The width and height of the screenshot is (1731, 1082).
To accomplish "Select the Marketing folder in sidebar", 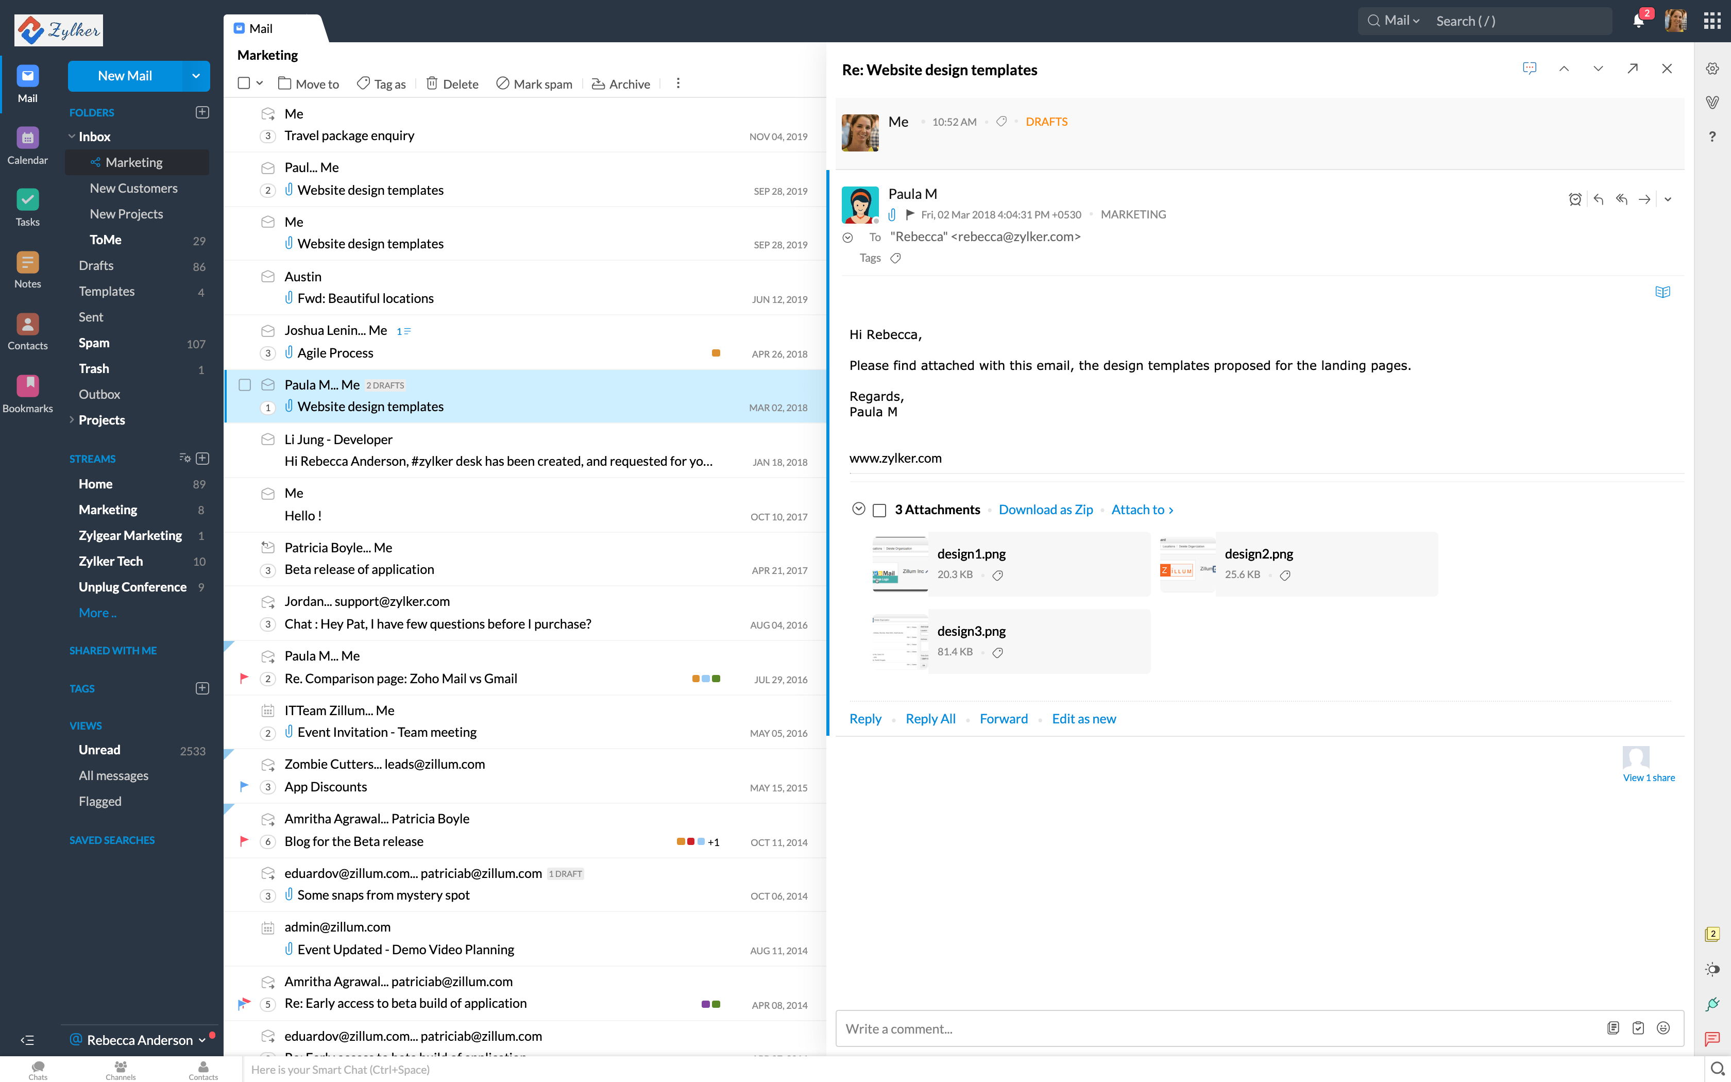I will pyautogui.click(x=133, y=162).
